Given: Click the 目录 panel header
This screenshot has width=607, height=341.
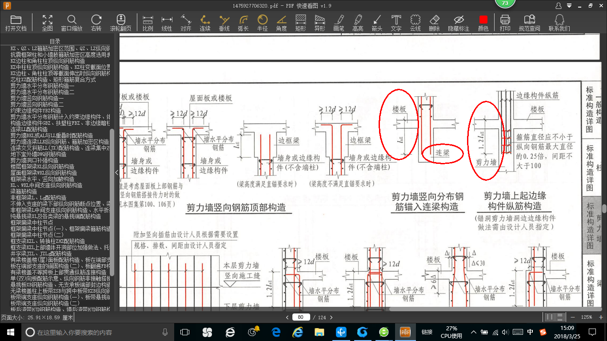Looking at the screenshot, I should tap(55, 41).
